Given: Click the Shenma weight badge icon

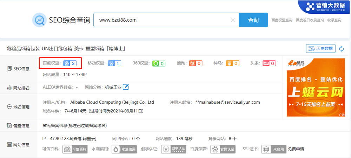Looking at the screenshot, I should coord(232,63).
